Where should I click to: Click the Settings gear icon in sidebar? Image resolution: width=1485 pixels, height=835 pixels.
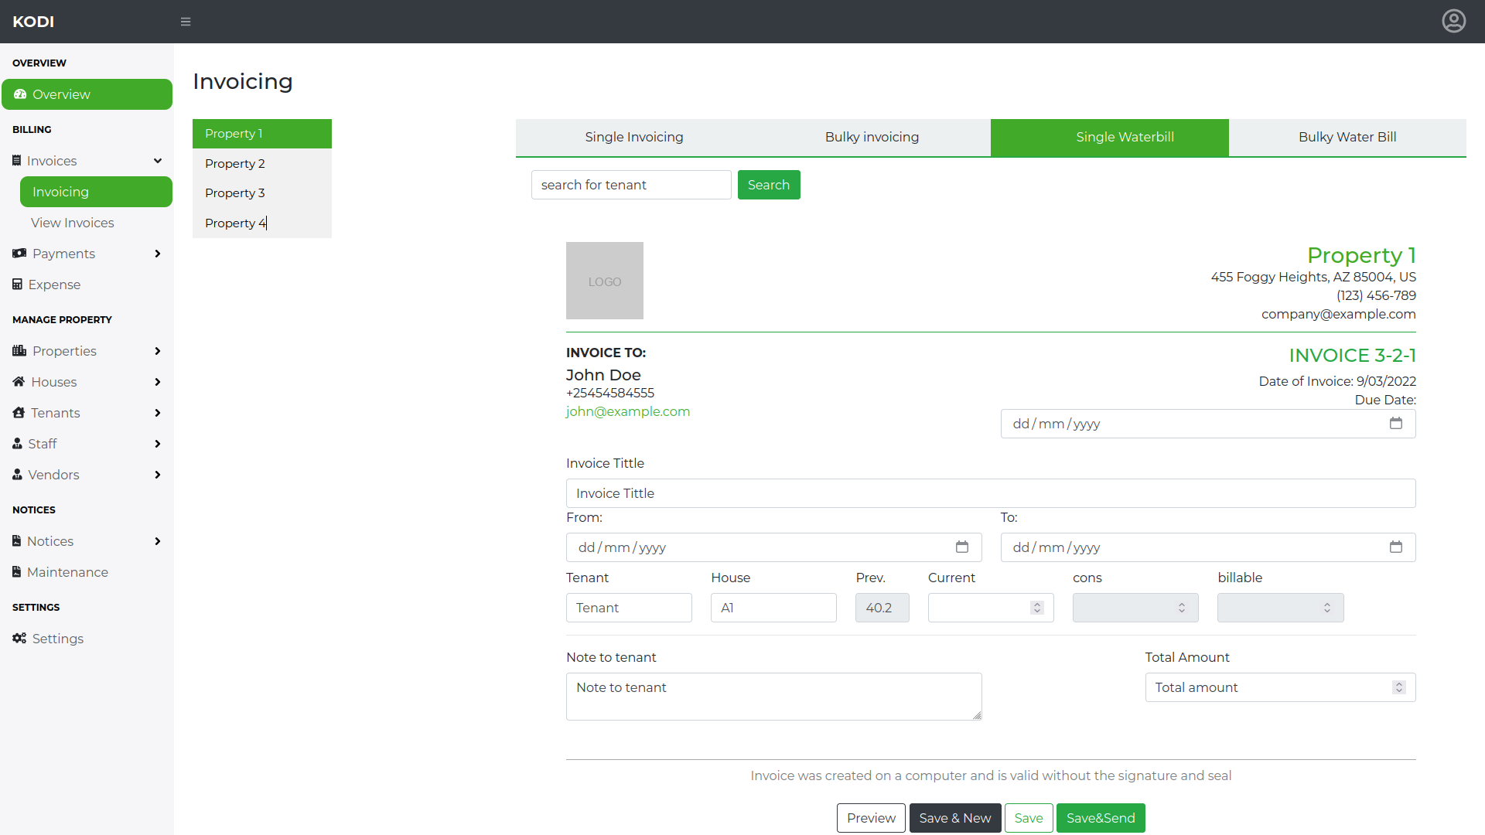(19, 638)
